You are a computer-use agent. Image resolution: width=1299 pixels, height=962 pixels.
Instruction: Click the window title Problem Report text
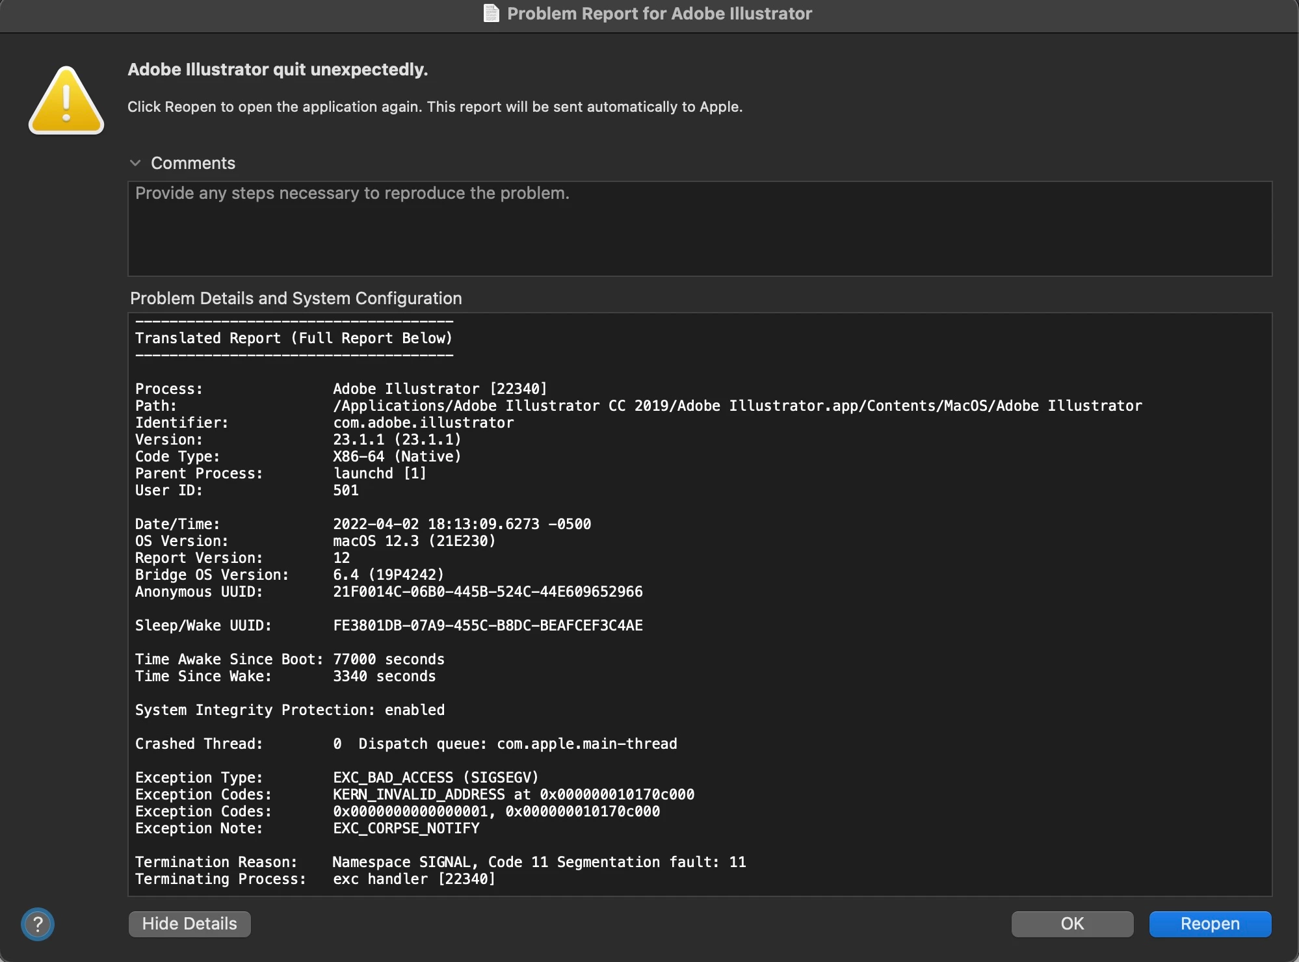point(659,14)
